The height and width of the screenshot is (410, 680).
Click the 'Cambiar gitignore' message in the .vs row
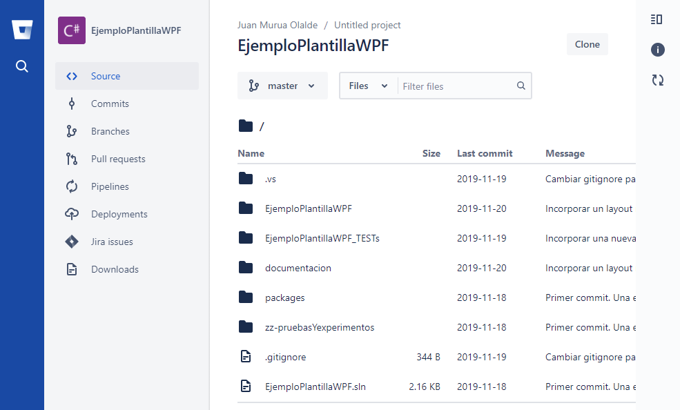pos(590,179)
